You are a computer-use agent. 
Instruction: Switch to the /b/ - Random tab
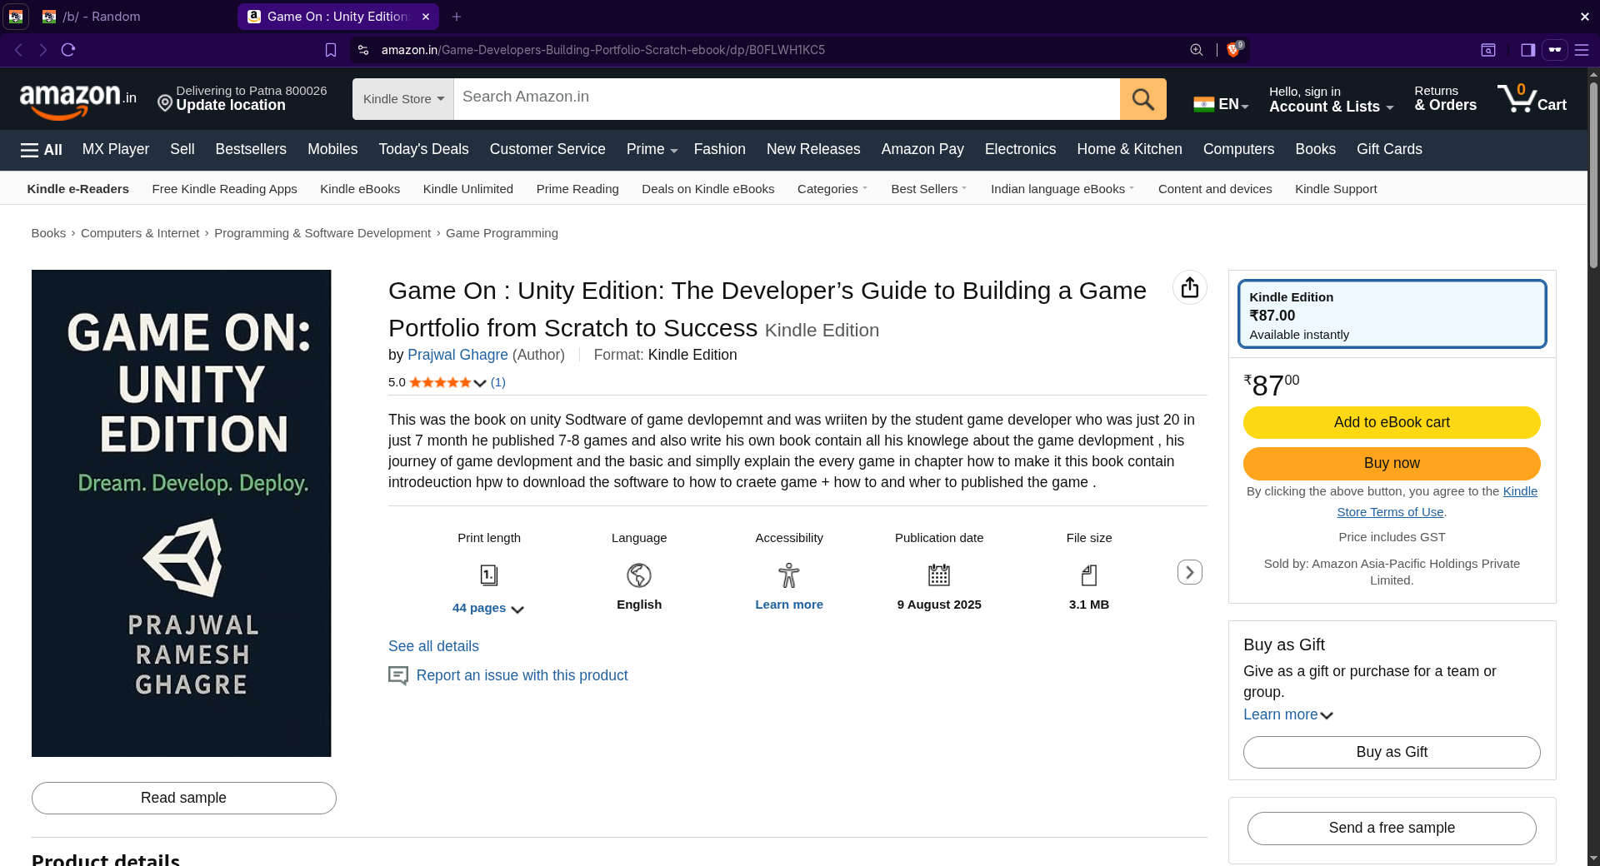[x=115, y=17]
